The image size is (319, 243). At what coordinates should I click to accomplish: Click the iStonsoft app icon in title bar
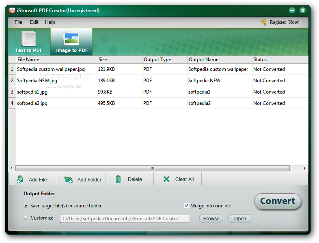12,11
